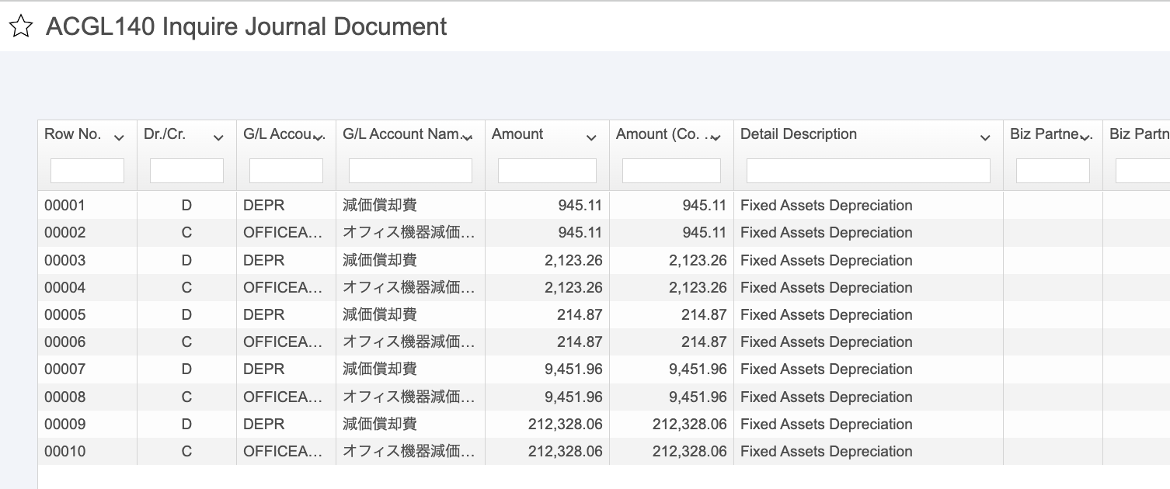Click Amount 212,328.06 in row 00009

coord(566,424)
